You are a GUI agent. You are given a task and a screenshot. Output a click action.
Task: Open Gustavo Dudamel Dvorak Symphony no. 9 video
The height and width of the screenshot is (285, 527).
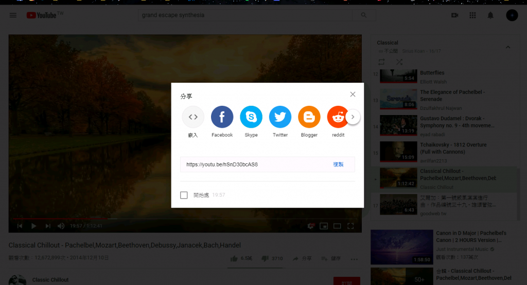(x=444, y=126)
